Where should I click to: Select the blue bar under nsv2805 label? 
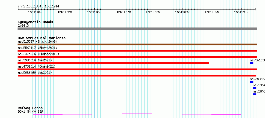click(x=255, y=94)
